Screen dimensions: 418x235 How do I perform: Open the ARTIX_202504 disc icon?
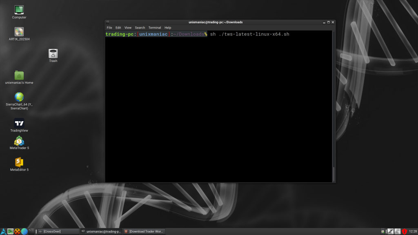(x=19, y=32)
